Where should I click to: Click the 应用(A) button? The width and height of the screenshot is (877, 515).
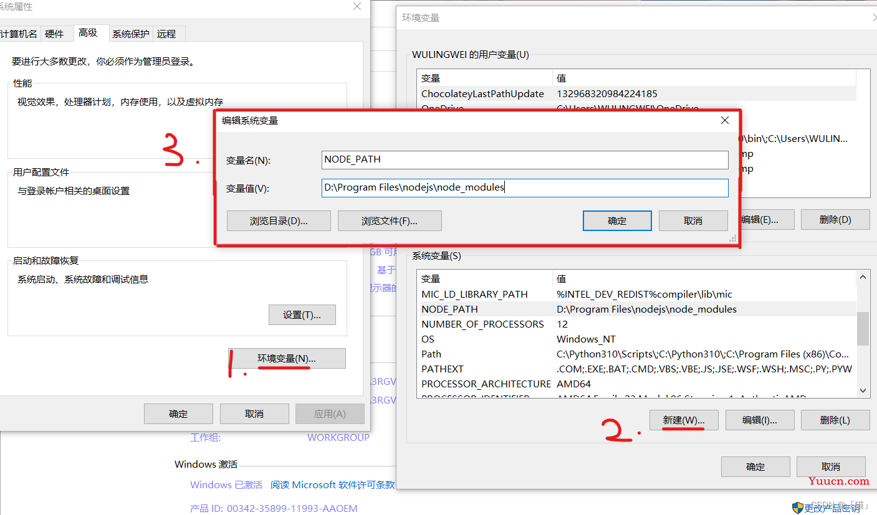click(x=330, y=413)
